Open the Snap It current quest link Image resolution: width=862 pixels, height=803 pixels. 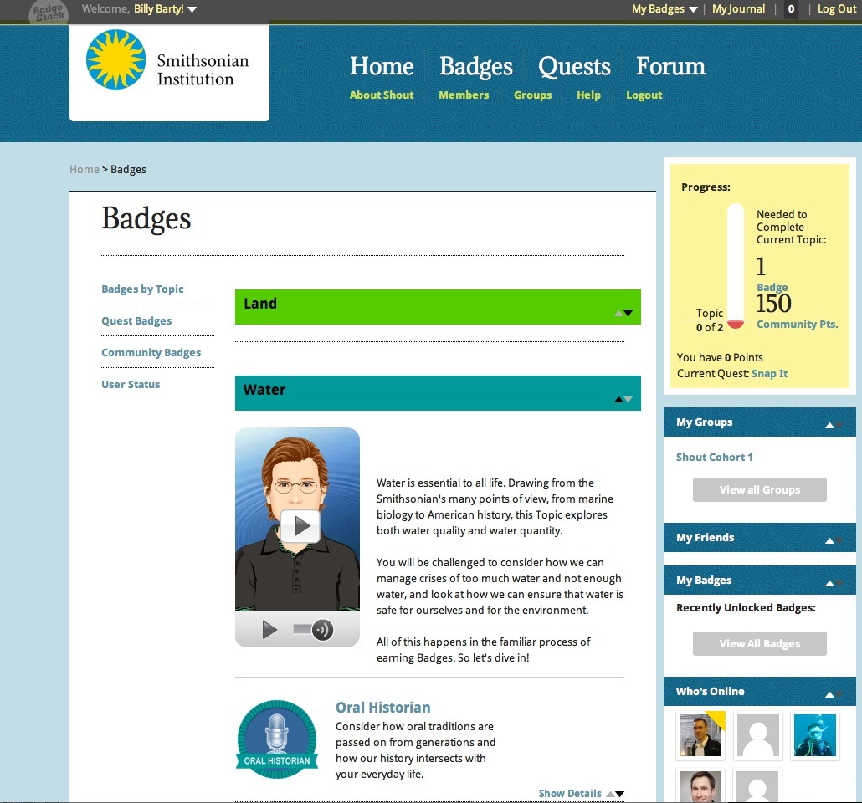769,373
